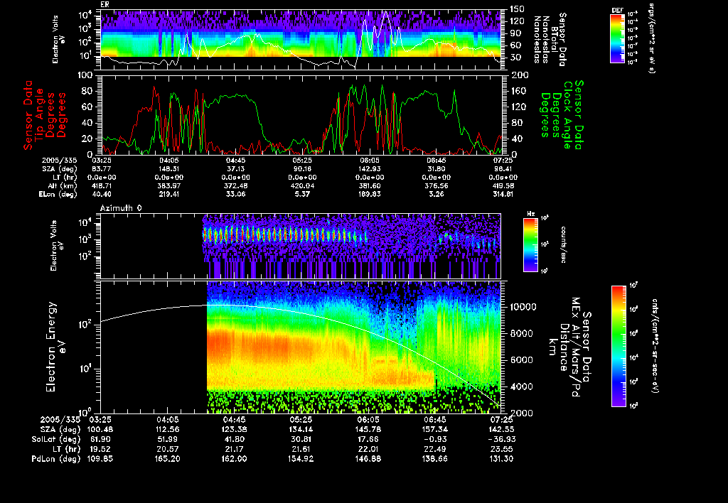Click the 'SolLat (deg)' row label

(55, 440)
